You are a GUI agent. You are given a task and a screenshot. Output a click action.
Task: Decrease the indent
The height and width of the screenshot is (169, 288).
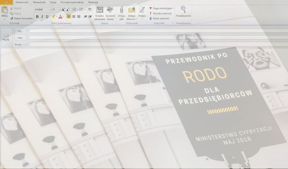[85, 17]
